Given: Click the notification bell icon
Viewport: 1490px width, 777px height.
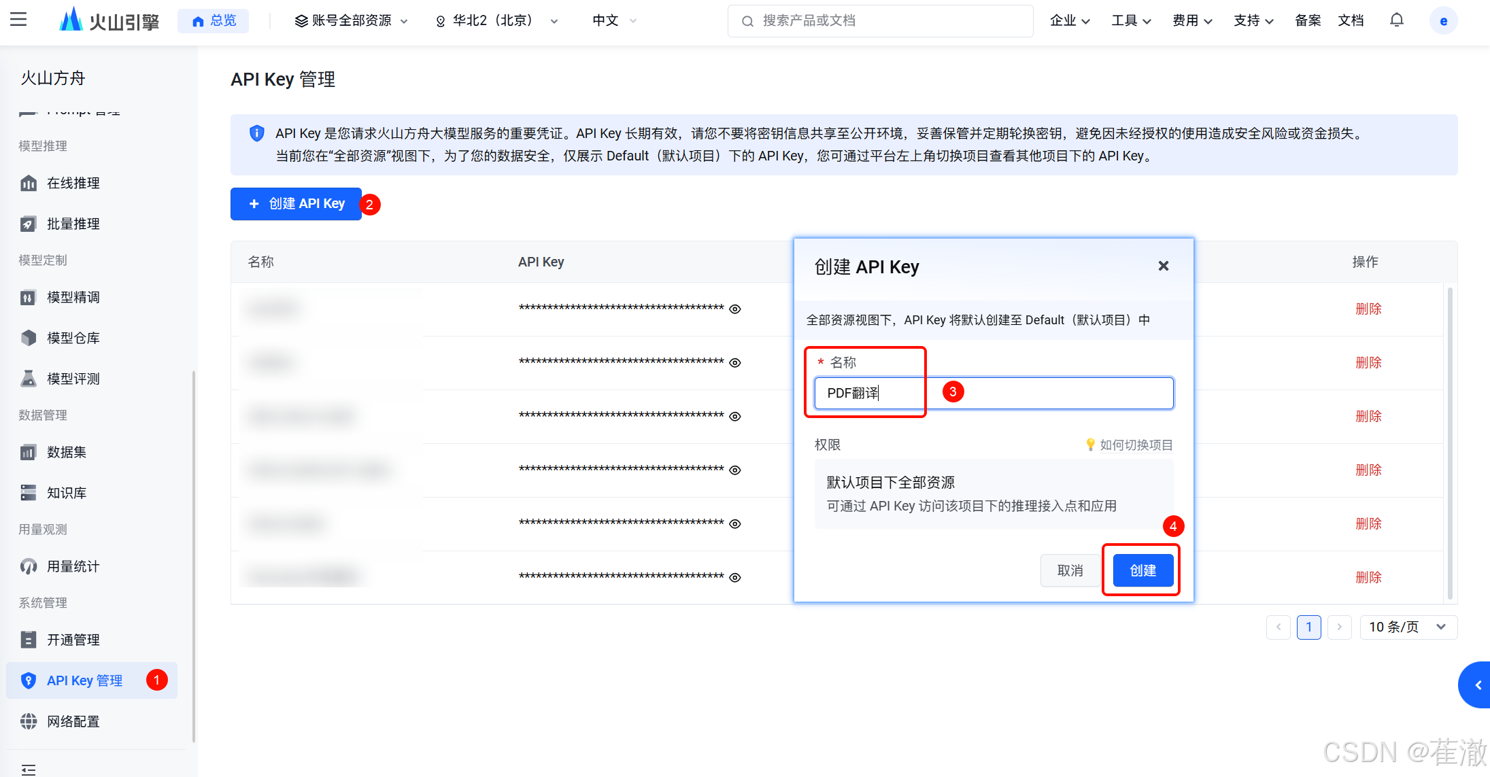Looking at the screenshot, I should [1396, 20].
